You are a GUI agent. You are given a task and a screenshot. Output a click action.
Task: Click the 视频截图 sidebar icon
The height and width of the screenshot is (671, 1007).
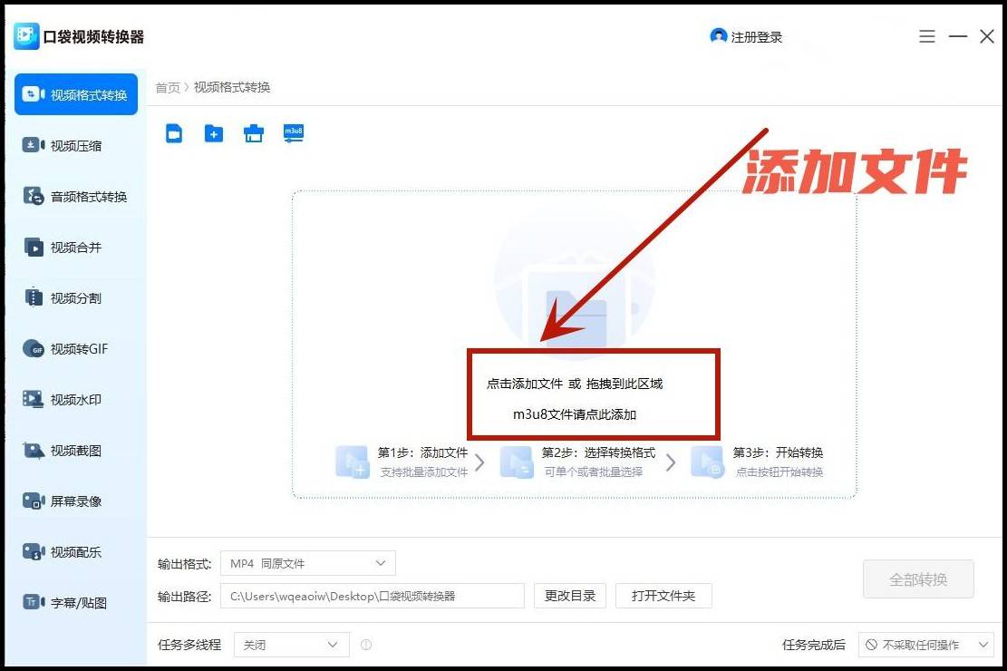coord(33,450)
